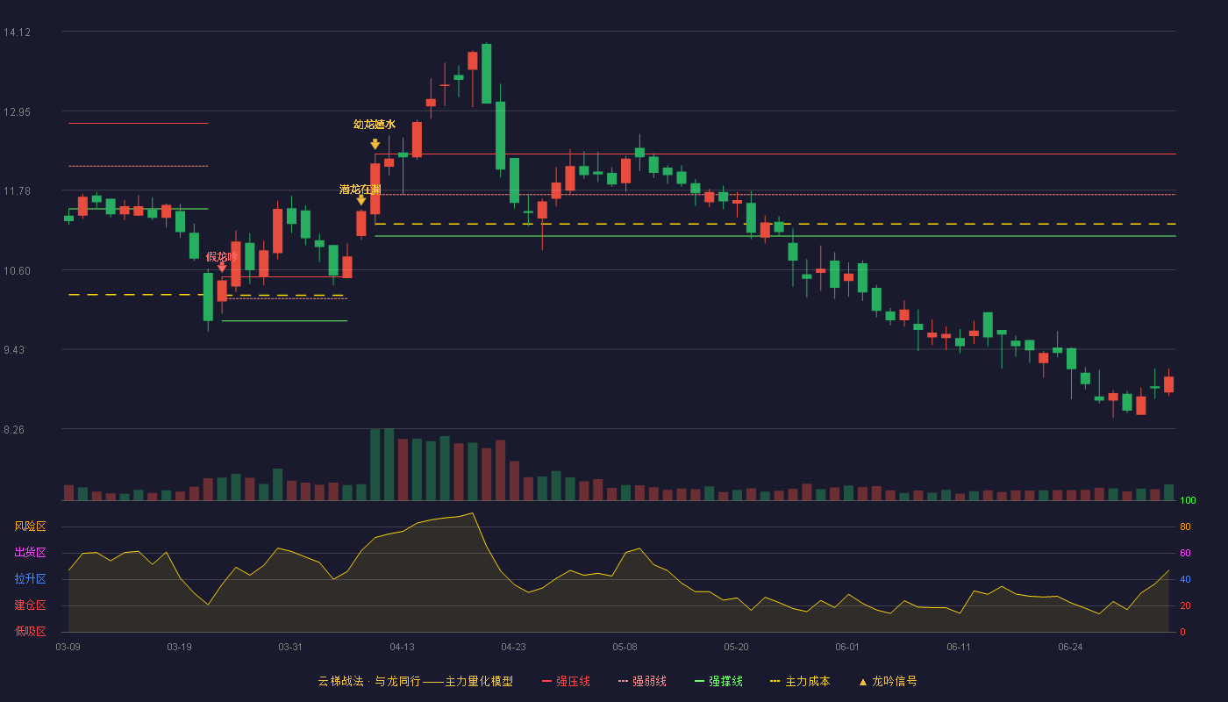
Task: Click the 05-20 date label
Action: pos(736,647)
